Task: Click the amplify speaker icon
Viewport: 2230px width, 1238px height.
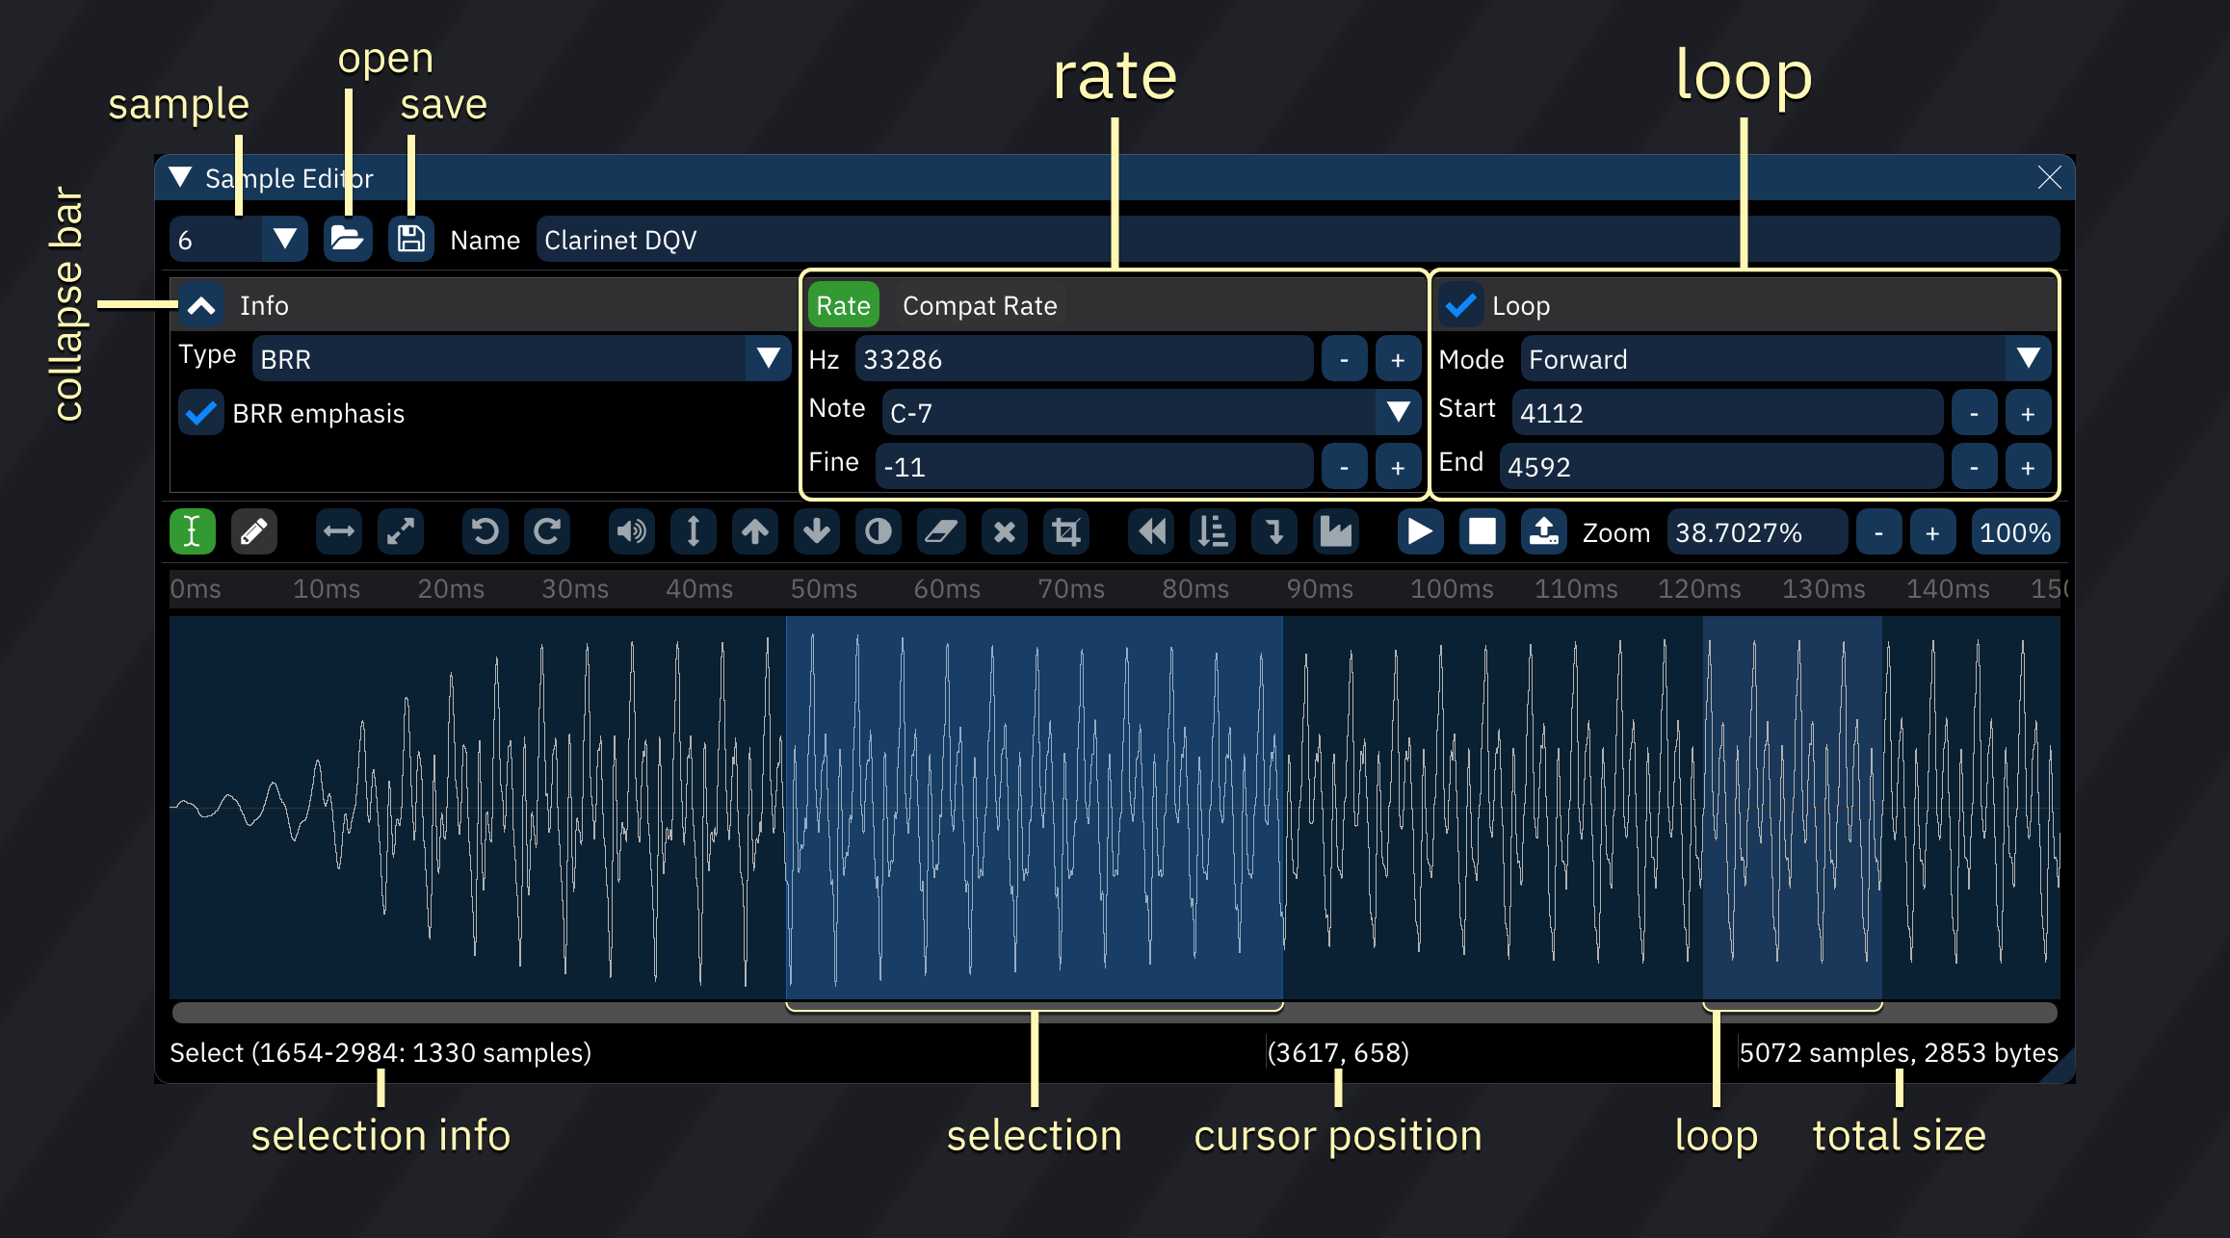Action: 632,532
